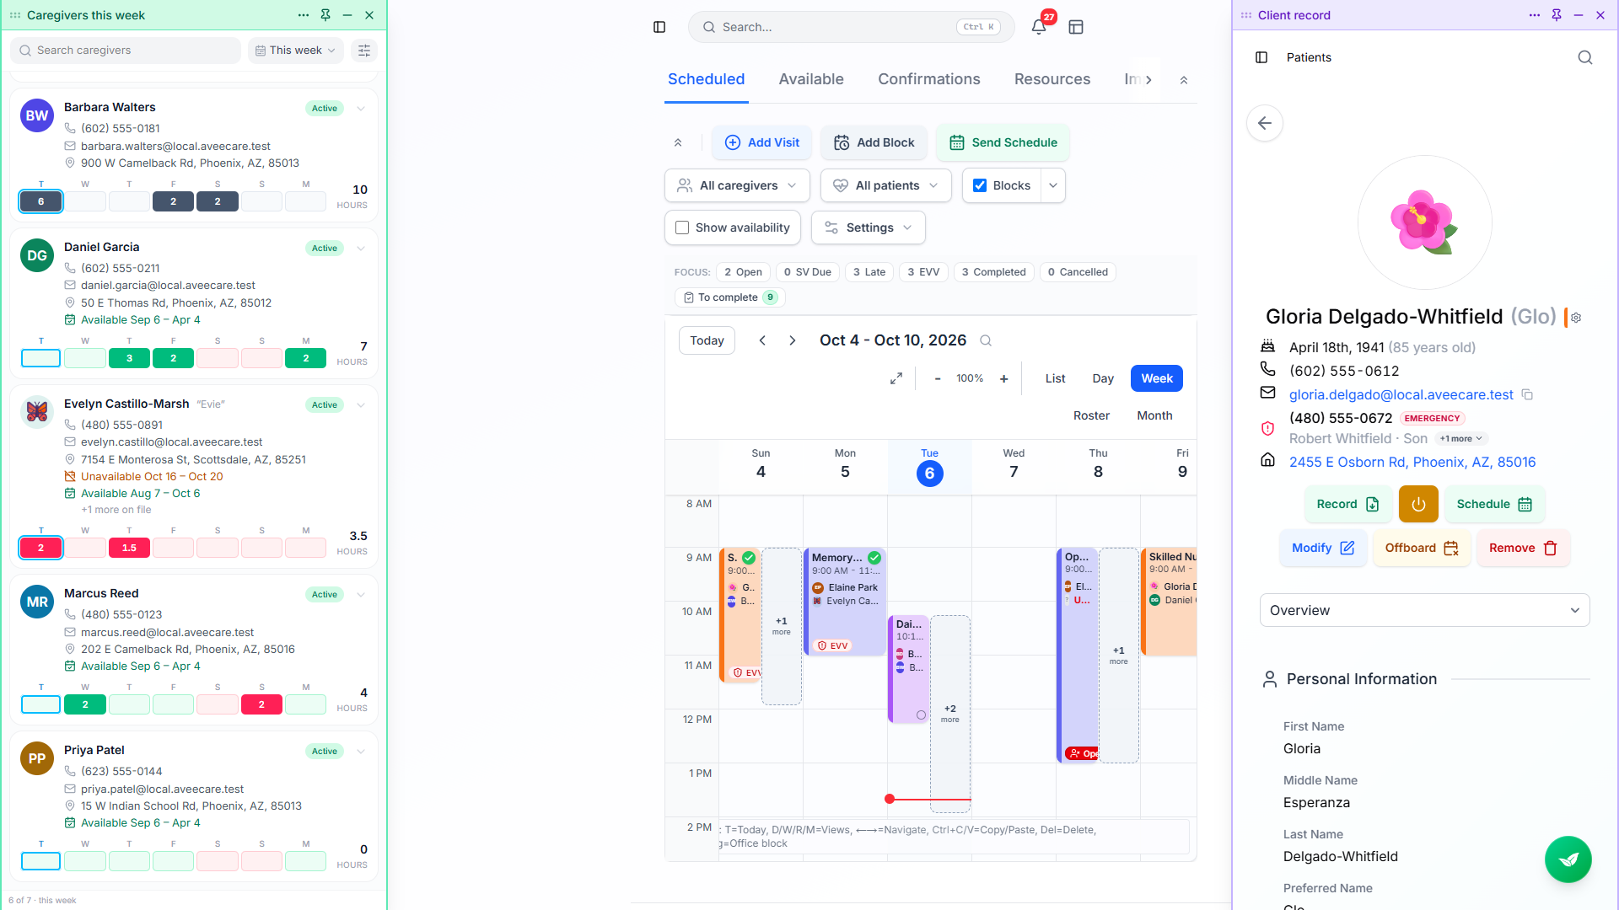1619x910 pixels.
Task: Switch to the Available tab
Action: click(x=810, y=79)
